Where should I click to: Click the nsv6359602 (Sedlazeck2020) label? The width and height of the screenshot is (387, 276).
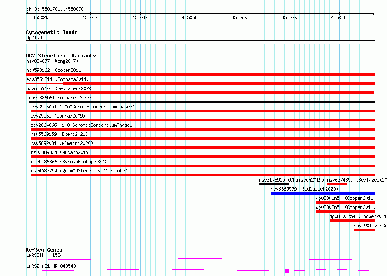click(x=60, y=88)
